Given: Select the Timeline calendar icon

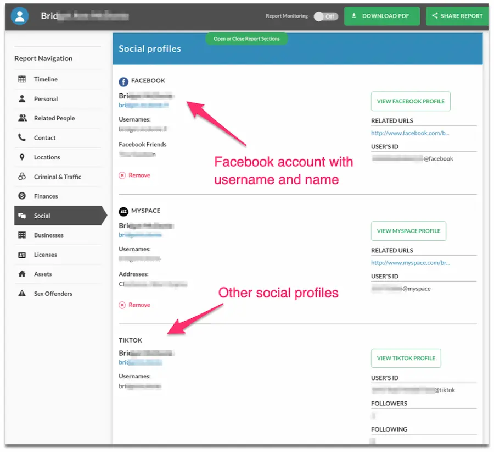Looking at the screenshot, I should click(21, 79).
